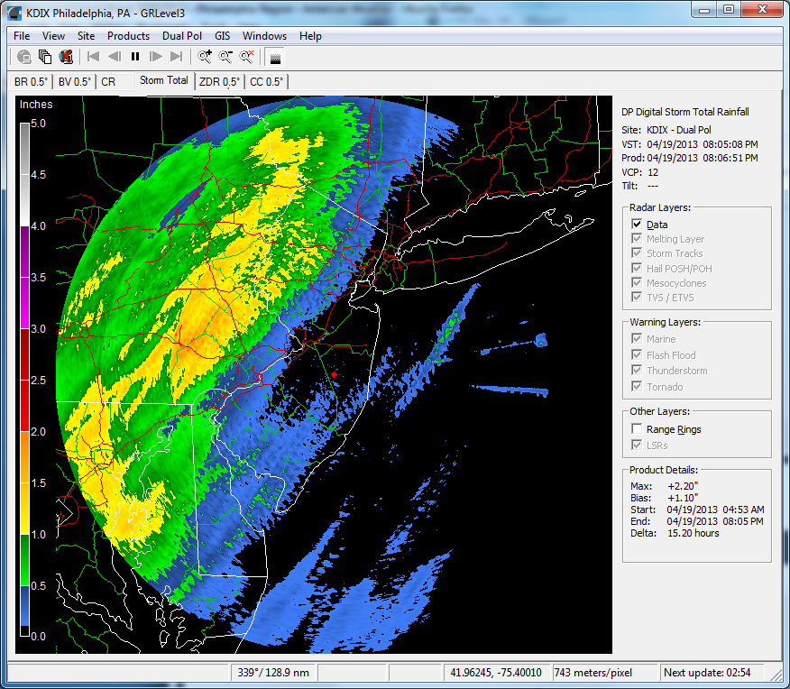Open the Windows menu

264,36
